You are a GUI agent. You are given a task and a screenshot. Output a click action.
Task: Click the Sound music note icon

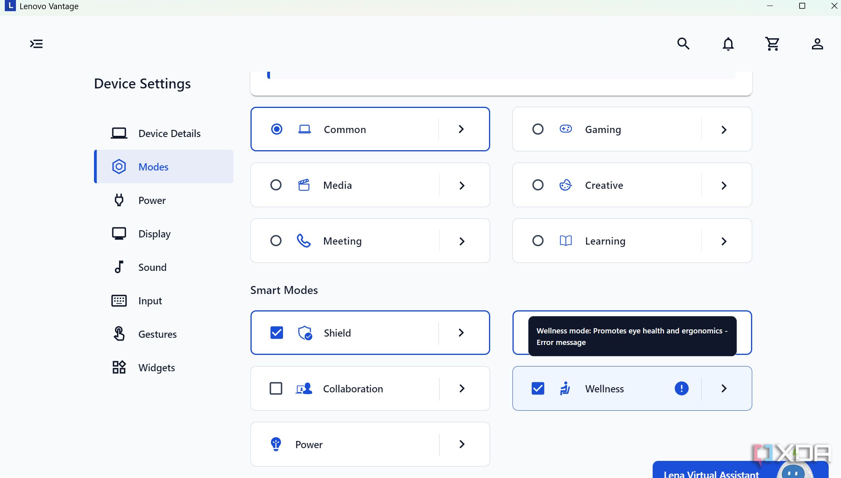(119, 267)
